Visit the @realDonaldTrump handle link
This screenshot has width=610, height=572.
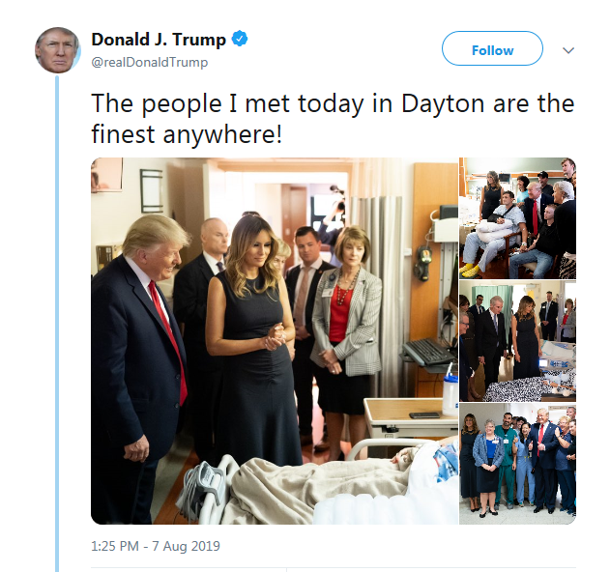(150, 62)
